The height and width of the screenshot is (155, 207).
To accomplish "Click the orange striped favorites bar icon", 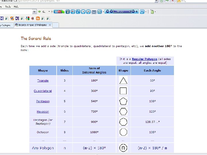I will [x=12, y=18].
